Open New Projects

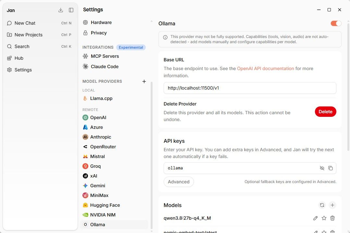tap(40, 35)
